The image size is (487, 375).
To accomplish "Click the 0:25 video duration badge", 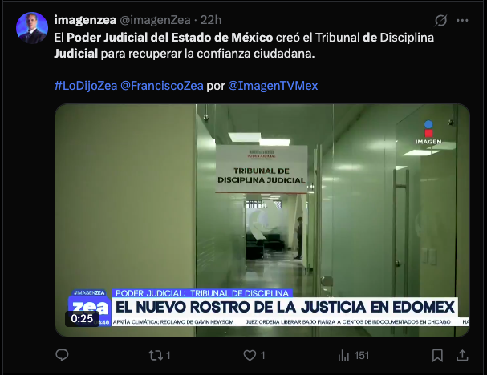I will tap(82, 319).
